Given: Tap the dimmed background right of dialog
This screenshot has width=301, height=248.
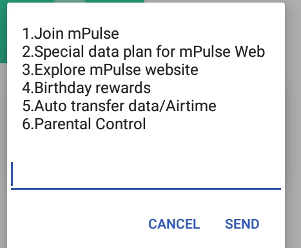Looking at the screenshot, I should (x=293, y=129).
